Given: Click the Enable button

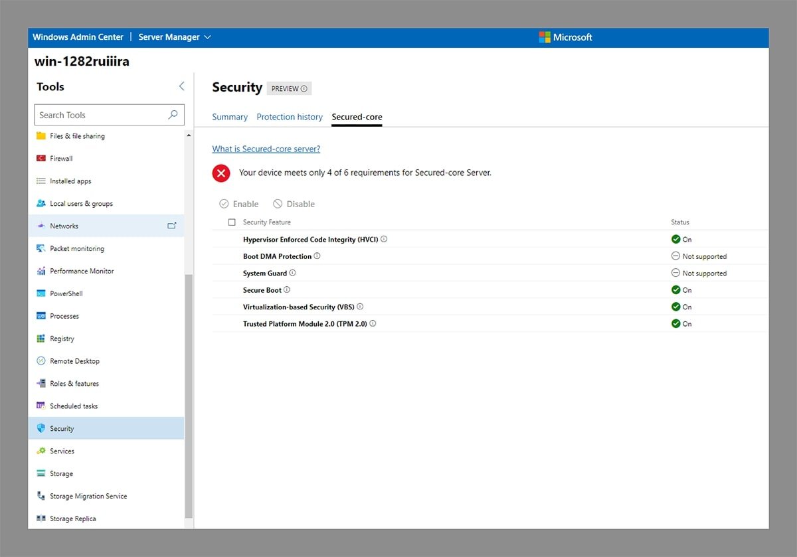Looking at the screenshot, I should (x=239, y=204).
